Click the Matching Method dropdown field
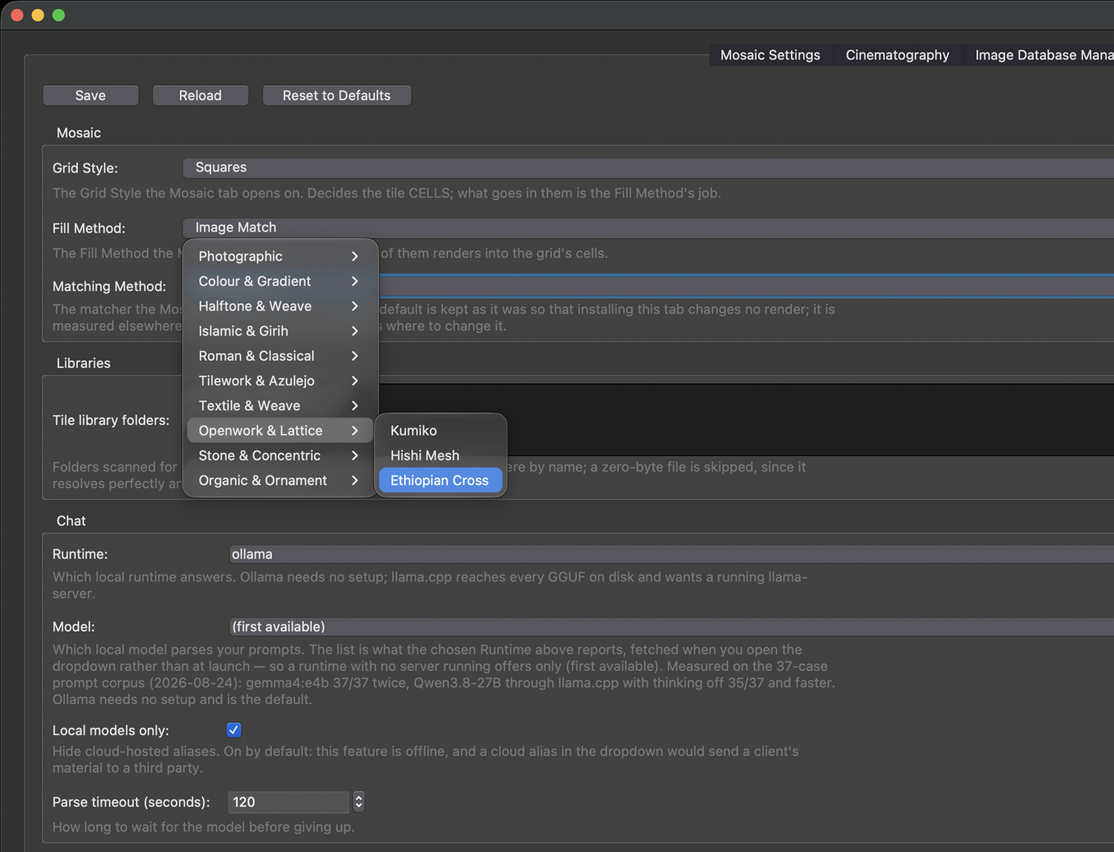 [746, 286]
